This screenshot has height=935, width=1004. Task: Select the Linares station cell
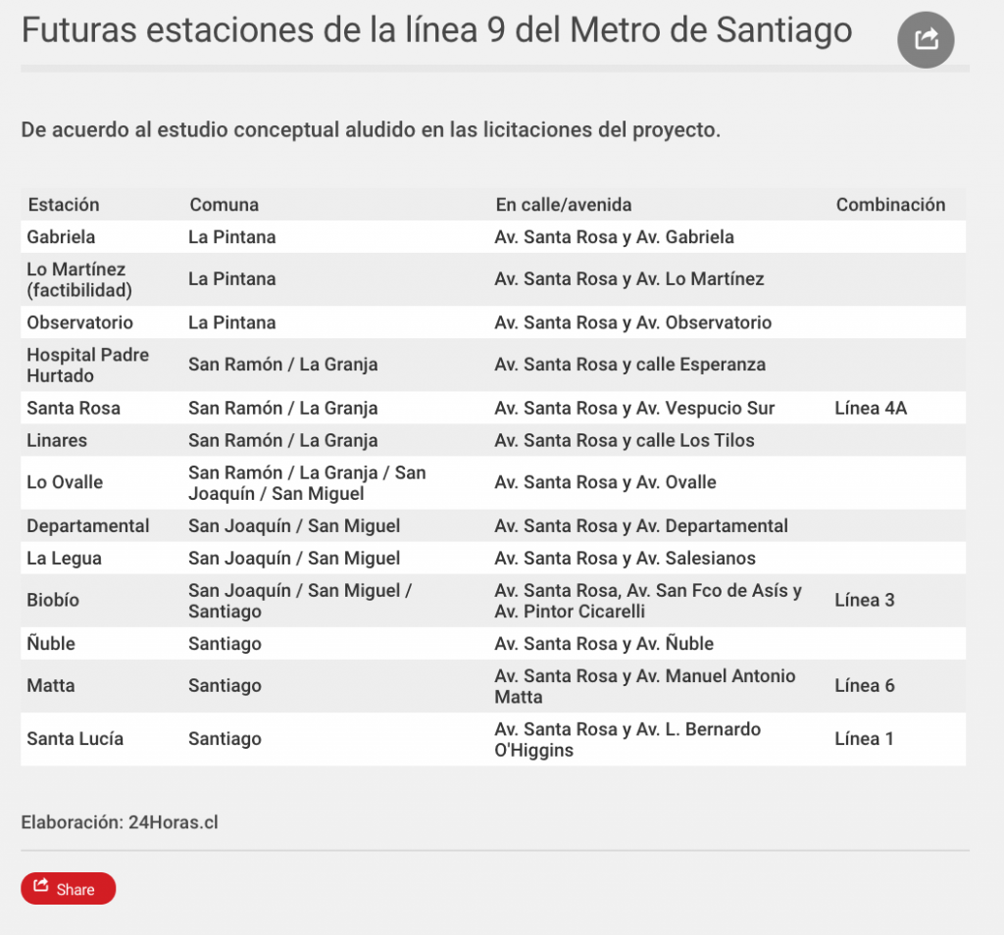pos(57,440)
